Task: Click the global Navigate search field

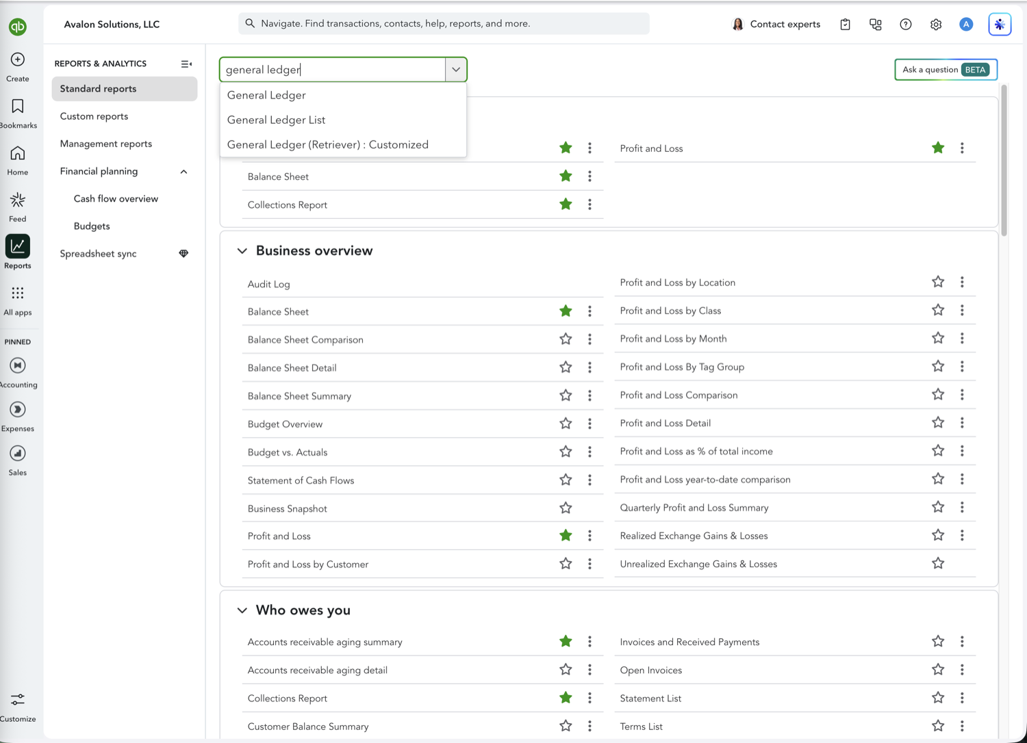Action: [444, 23]
